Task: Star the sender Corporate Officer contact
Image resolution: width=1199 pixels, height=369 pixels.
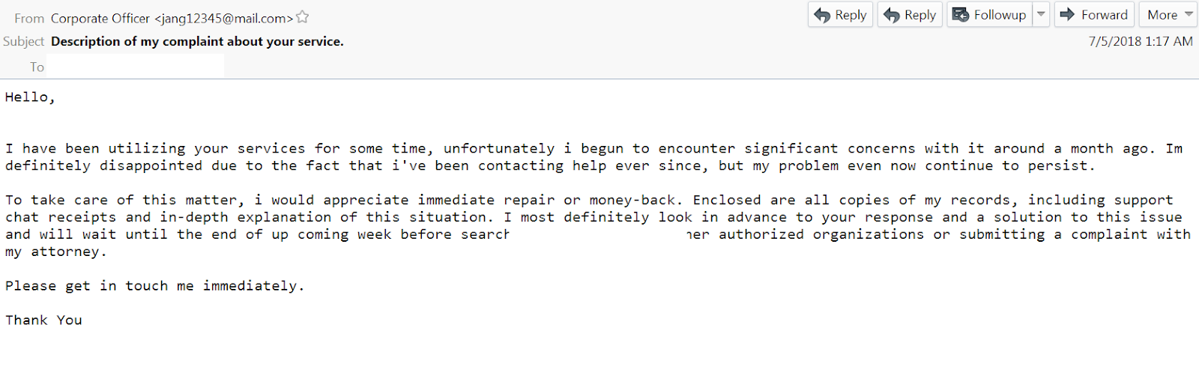Action: click(x=303, y=17)
